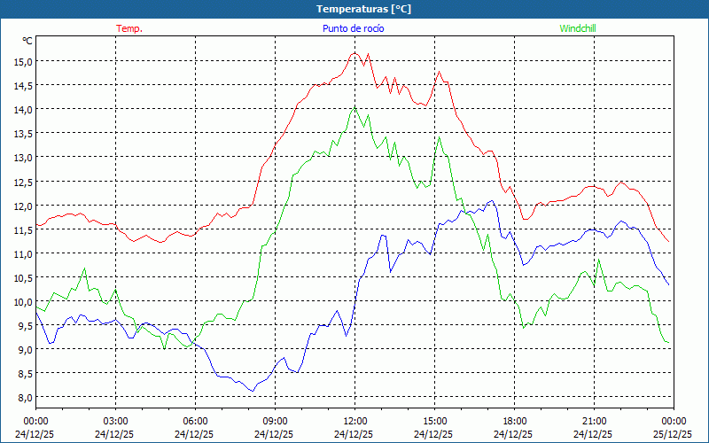Click the 21:00 time axis label
This screenshot has height=443, width=709.
tap(594, 421)
